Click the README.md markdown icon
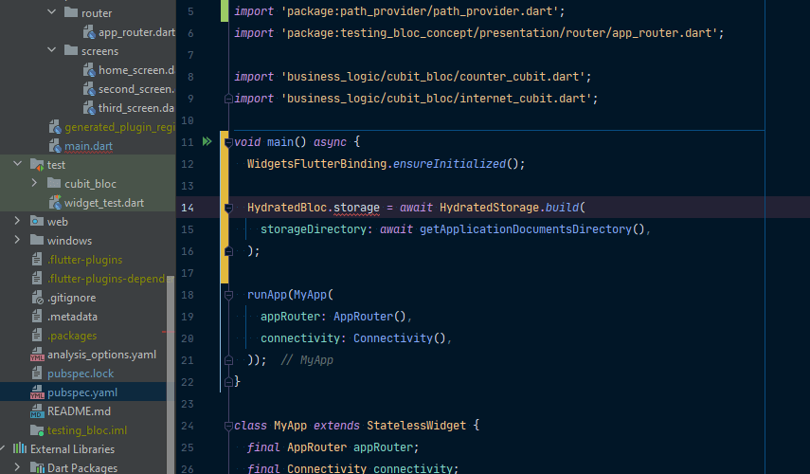Screen dimensions: 810x474 (37, 411)
